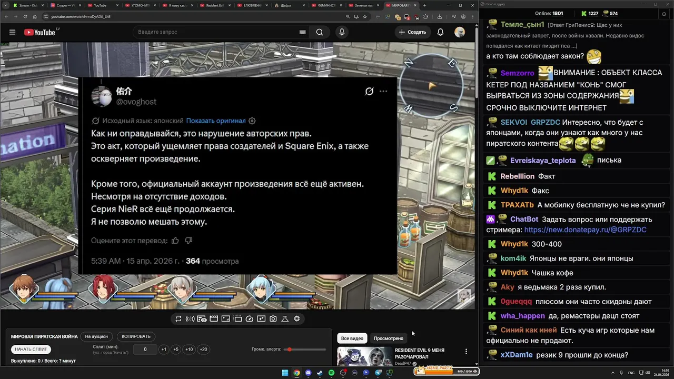Viewport: 674px width, 379px height.
Task: Add +5 minutes to the split
Action: [x=176, y=350]
